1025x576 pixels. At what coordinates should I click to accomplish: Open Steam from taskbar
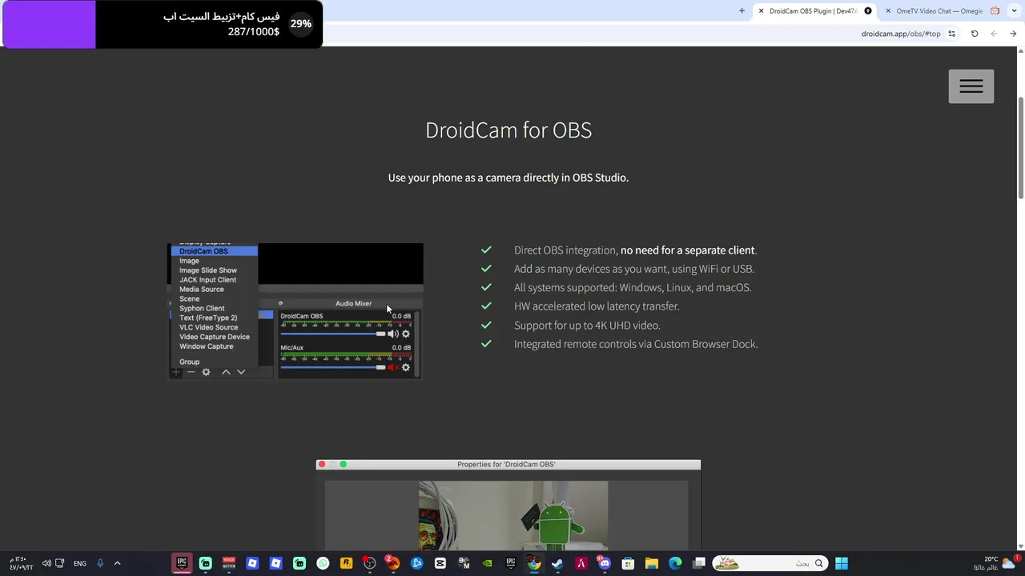(557, 563)
